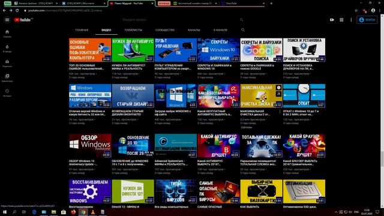Search within channel magnifier icon
This screenshot has height=216, width=384.
click(243, 30)
